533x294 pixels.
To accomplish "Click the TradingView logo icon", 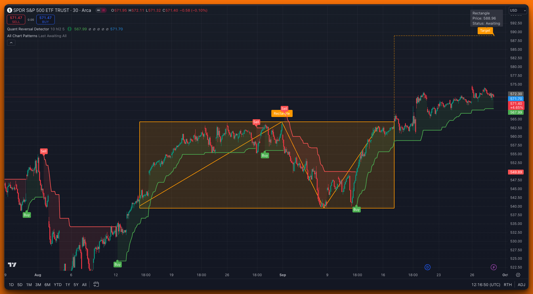I will (12, 265).
